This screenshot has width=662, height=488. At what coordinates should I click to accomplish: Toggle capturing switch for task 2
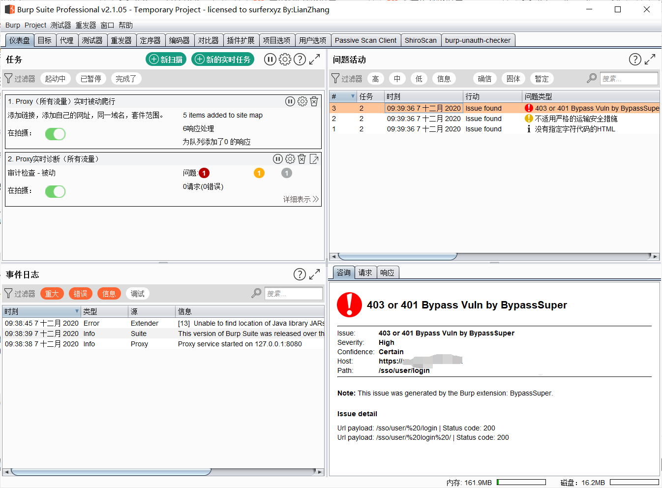pos(56,191)
